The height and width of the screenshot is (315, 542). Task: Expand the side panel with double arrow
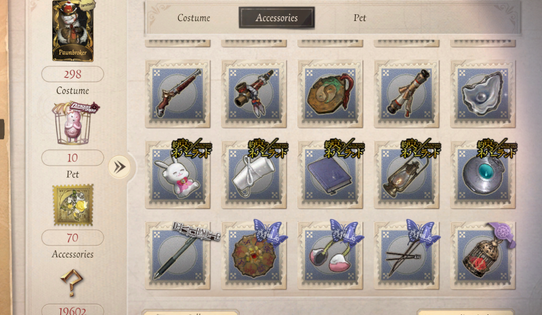click(119, 167)
